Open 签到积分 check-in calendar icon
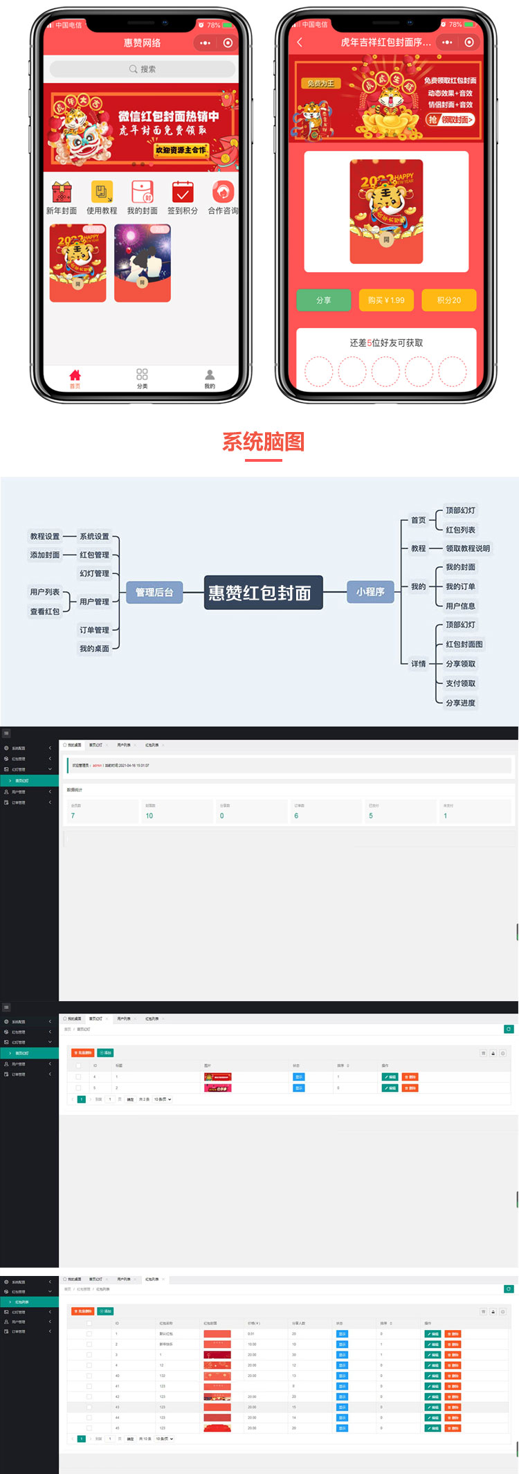Image resolution: width=519 pixels, height=1474 pixels. coord(183,192)
